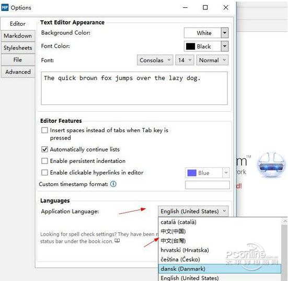Image resolution: width=288 pixels, height=281 pixels.
Task: Click the custom timestamp format input field
Action: pos(208,185)
